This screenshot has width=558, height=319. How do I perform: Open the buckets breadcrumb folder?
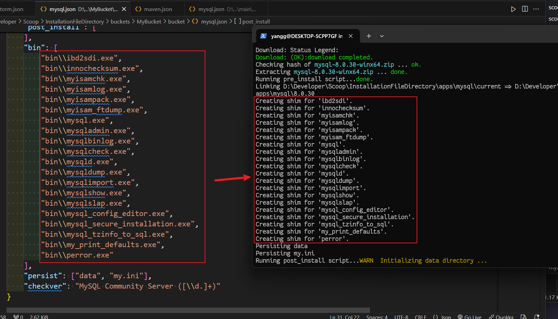click(120, 21)
